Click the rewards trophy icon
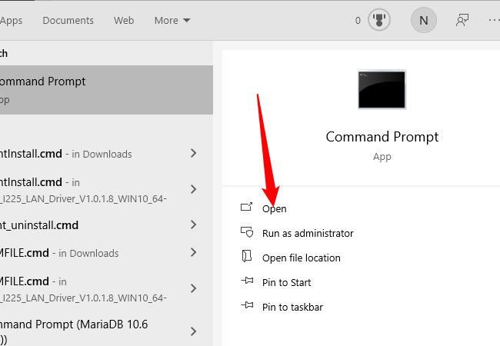 point(379,21)
